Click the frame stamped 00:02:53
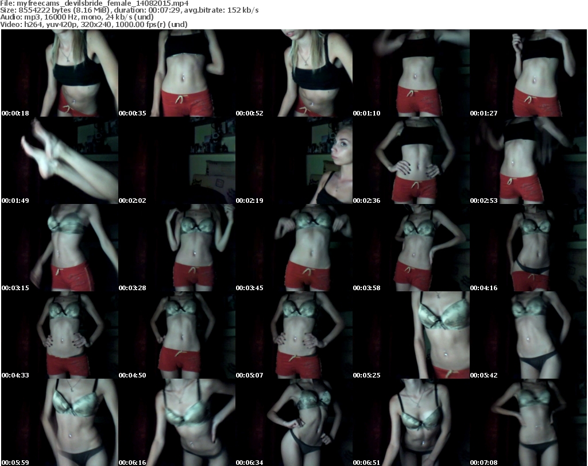 528,160
